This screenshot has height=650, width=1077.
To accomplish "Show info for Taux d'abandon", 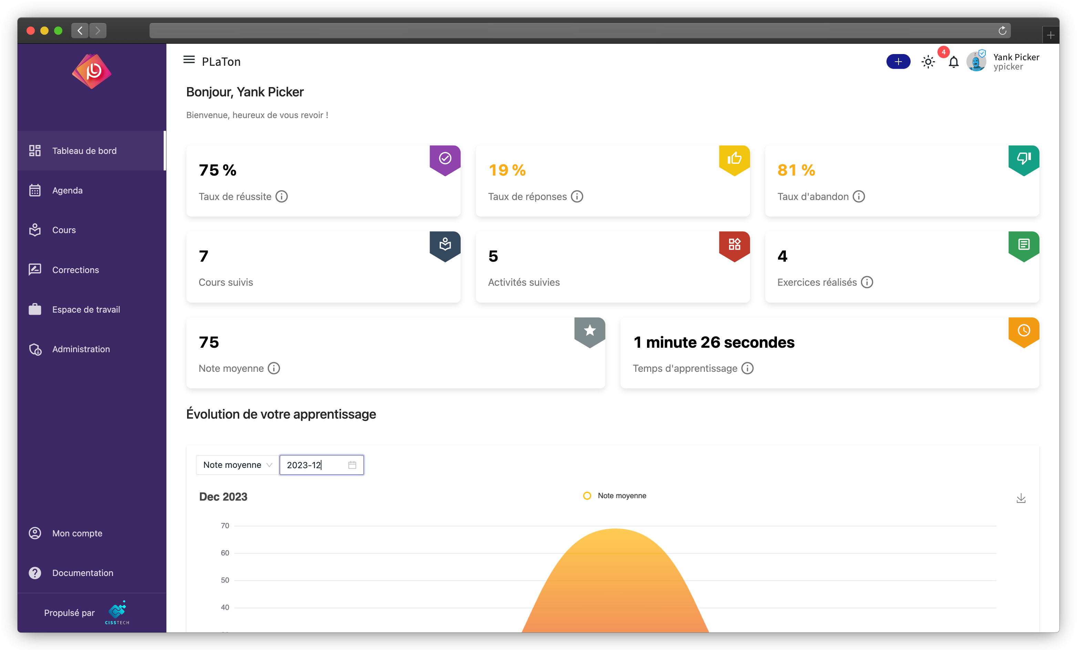I will pos(859,197).
